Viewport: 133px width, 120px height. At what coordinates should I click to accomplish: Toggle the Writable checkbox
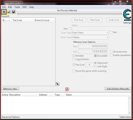[x=73, y=56]
